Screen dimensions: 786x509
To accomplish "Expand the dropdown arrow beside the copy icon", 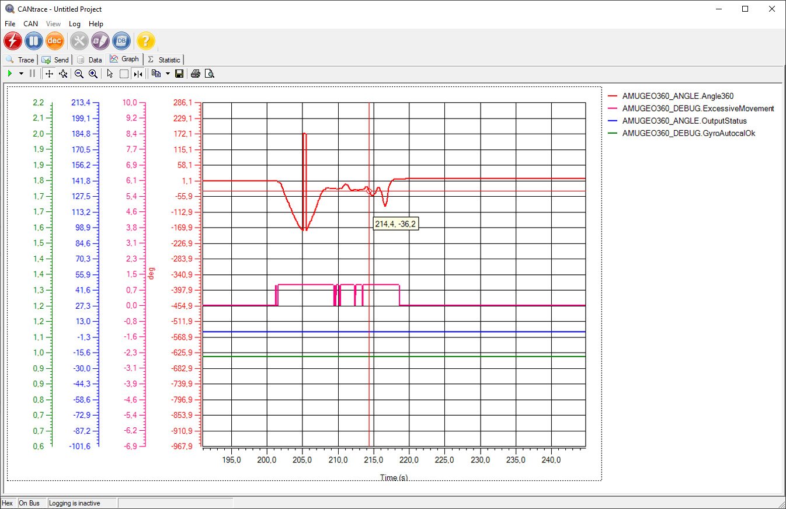I will (168, 74).
